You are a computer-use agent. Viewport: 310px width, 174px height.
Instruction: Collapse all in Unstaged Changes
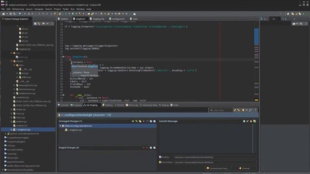point(155,121)
